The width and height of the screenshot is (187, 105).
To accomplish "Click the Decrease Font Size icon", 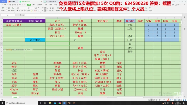I will [x=38, y=8].
